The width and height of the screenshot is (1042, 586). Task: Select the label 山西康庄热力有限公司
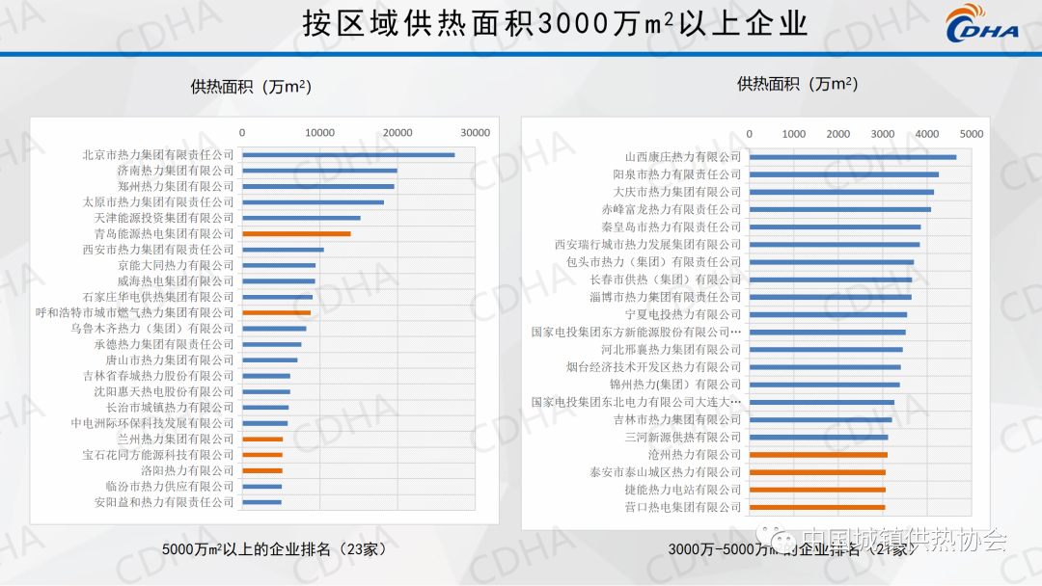coord(683,157)
